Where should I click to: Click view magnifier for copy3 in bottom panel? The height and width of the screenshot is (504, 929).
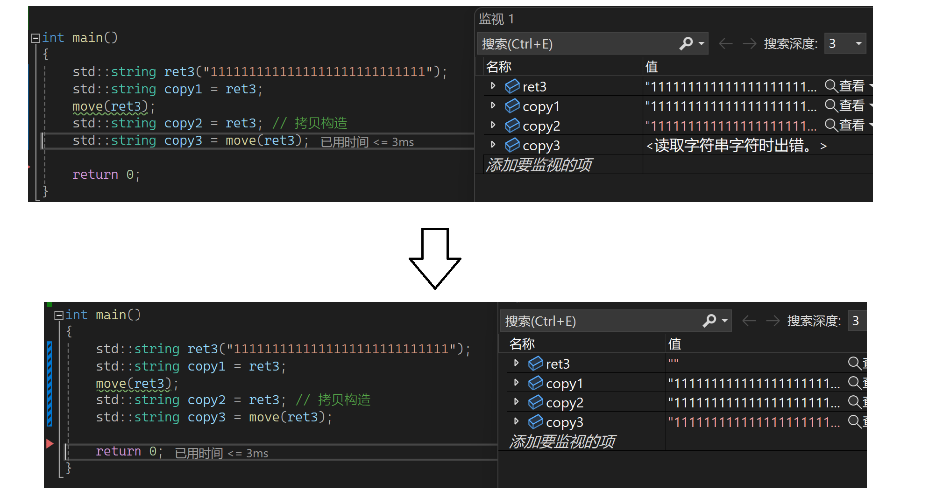854,421
